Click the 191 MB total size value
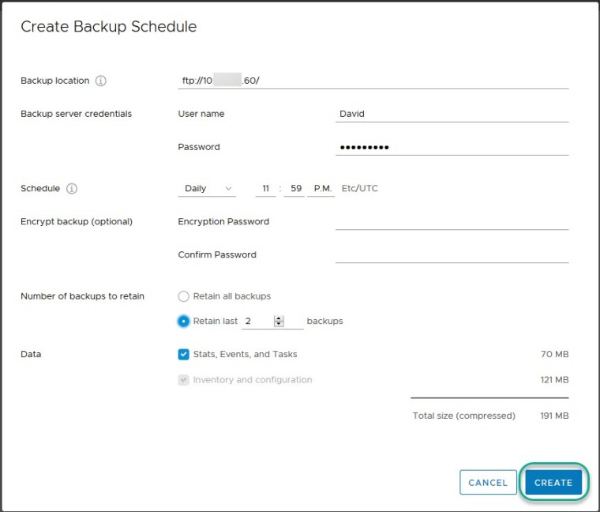The height and width of the screenshot is (512, 600). coord(554,416)
